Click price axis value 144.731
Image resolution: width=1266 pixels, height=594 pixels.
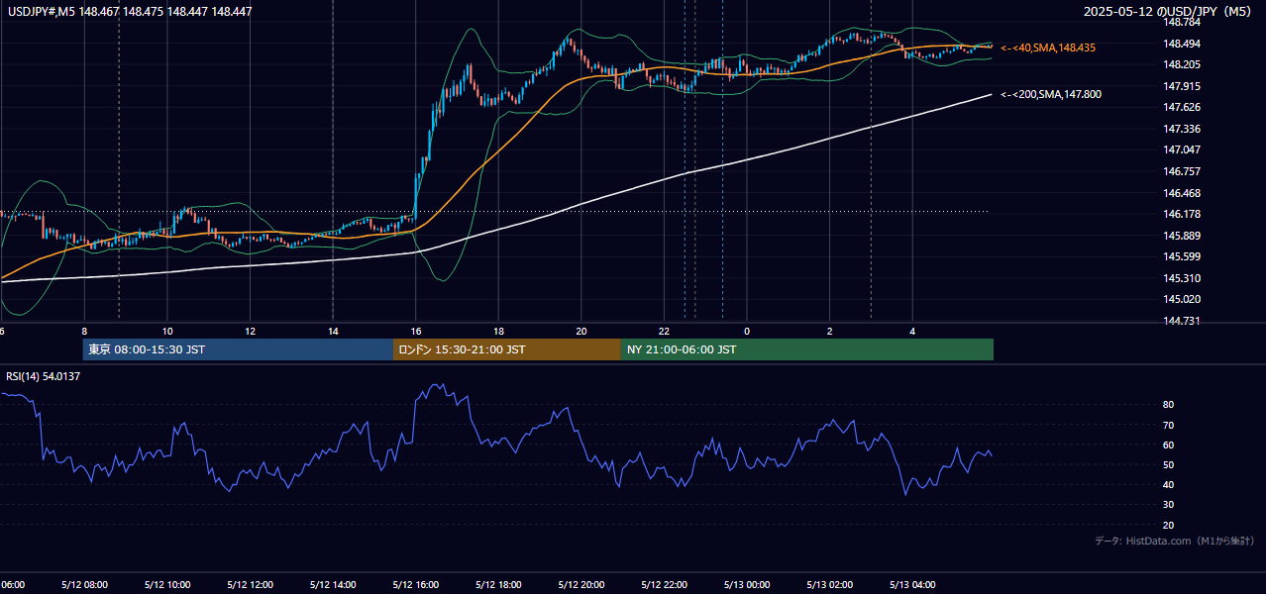[x=1182, y=321]
